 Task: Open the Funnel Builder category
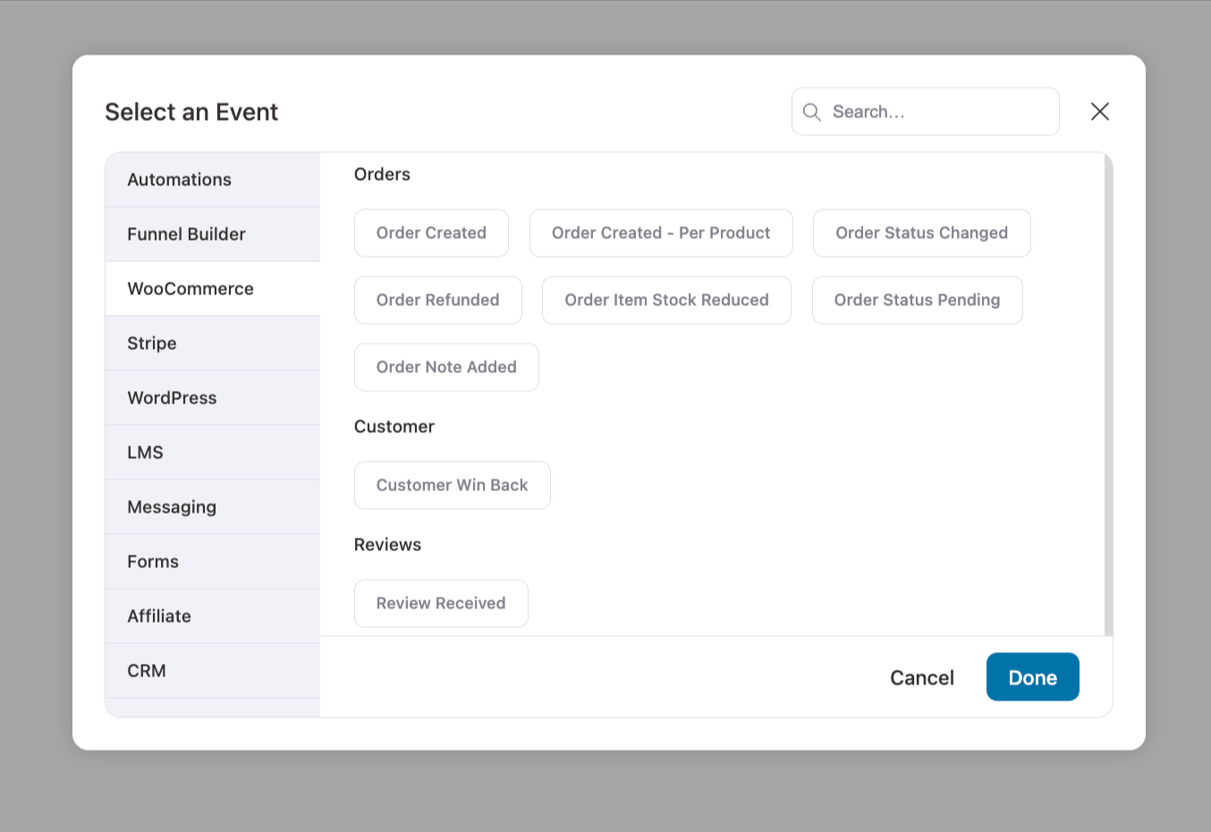point(186,233)
